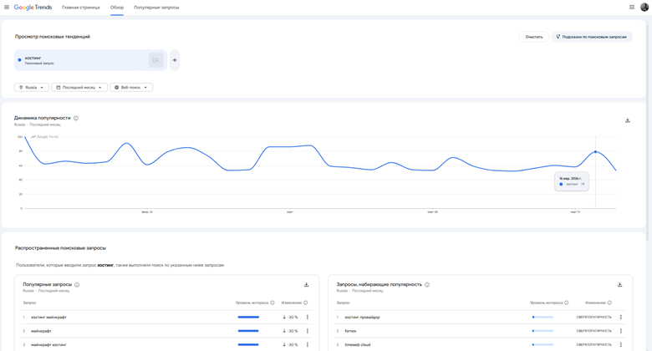The width and height of the screenshot is (652, 351).
Task: Click the Google Trends logo
Action: (33, 7)
